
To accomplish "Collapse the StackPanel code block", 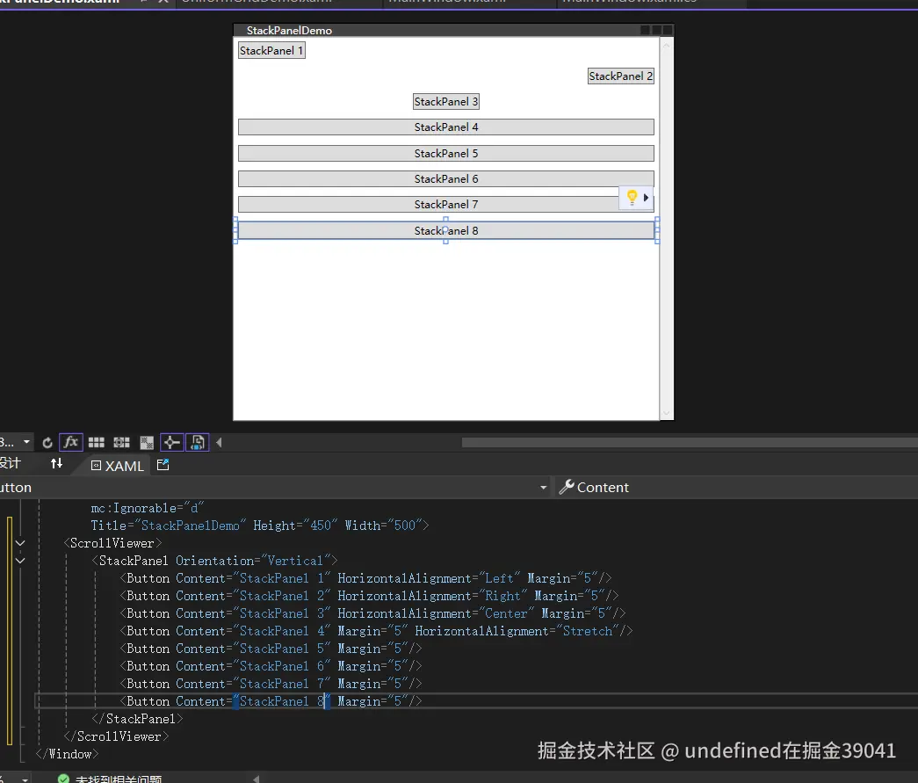I will 20,561.
